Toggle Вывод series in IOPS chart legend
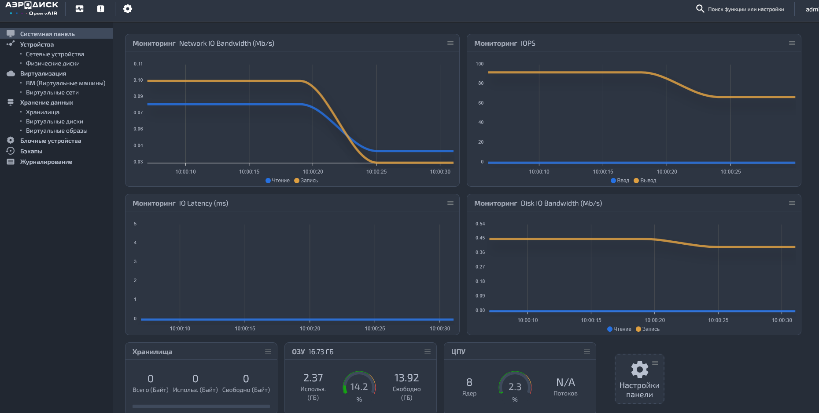Screen dimensions: 819x413 [645, 181]
